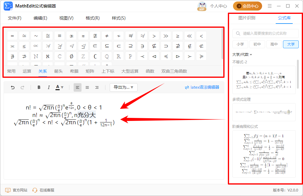Viewport: 303px width, 196px height.
Task: Insert the proper subset (⊂) symbol
Action: pyautogui.click(x=119, y=46)
